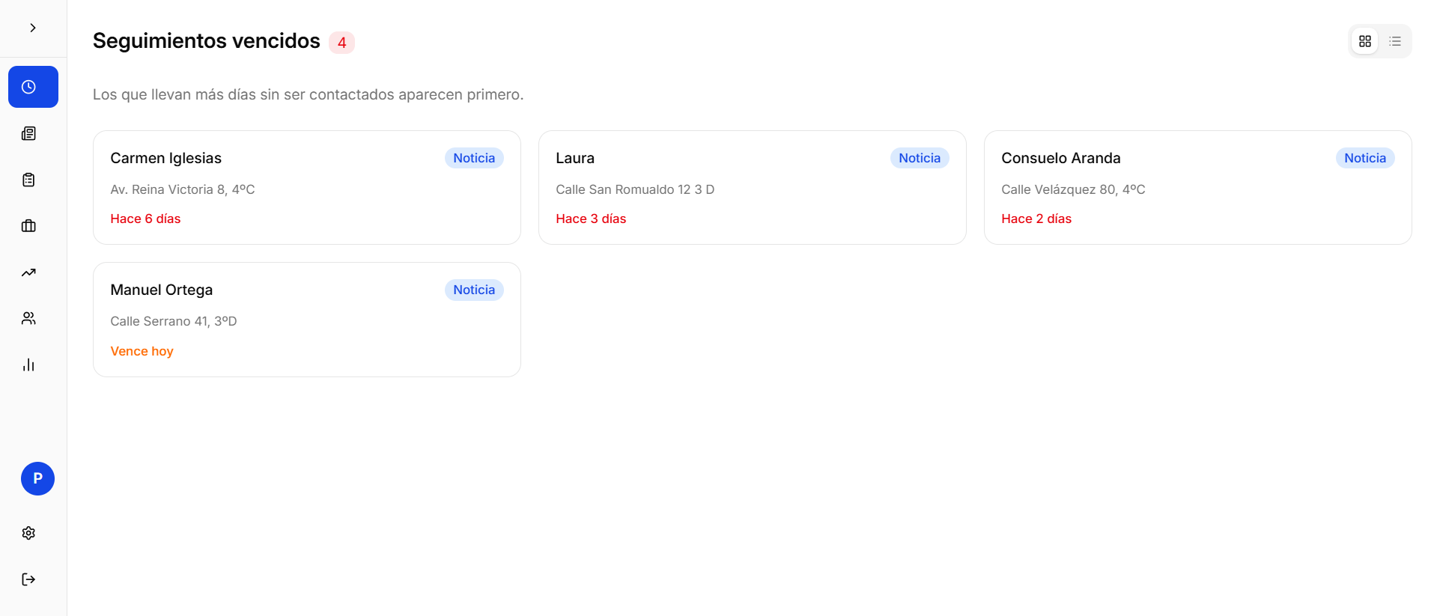Open settings via the gear icon
The height and width of the screenshot is (616, 1437).
(28, 533)
